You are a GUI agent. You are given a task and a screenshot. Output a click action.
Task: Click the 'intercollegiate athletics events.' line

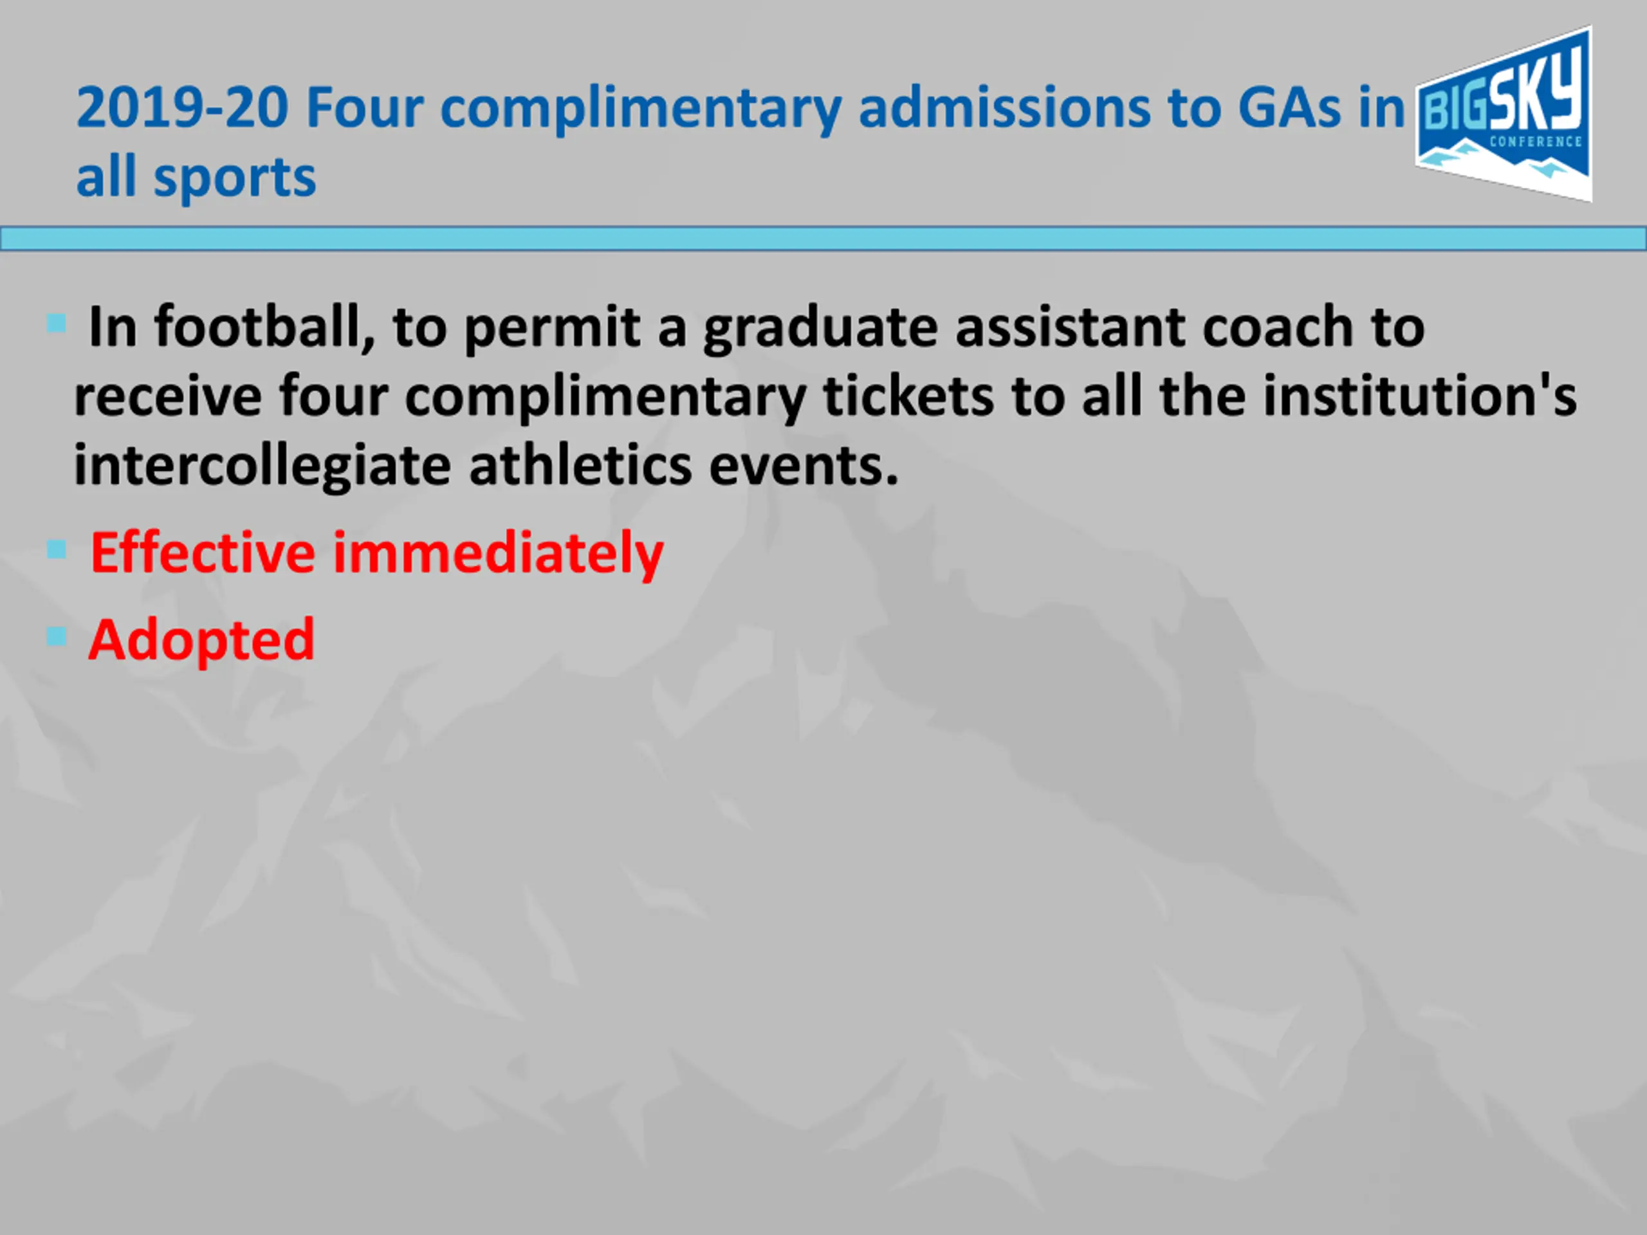point(486,465)
